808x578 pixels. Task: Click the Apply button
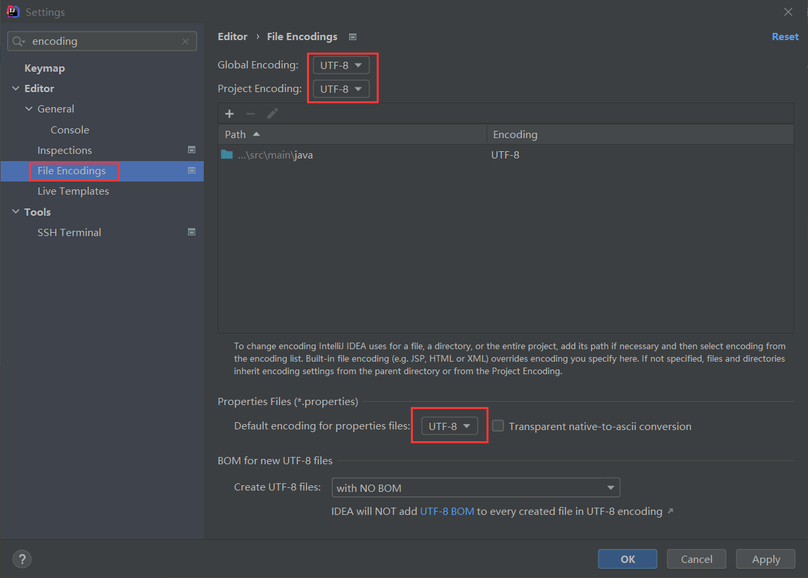coord(766,559)
